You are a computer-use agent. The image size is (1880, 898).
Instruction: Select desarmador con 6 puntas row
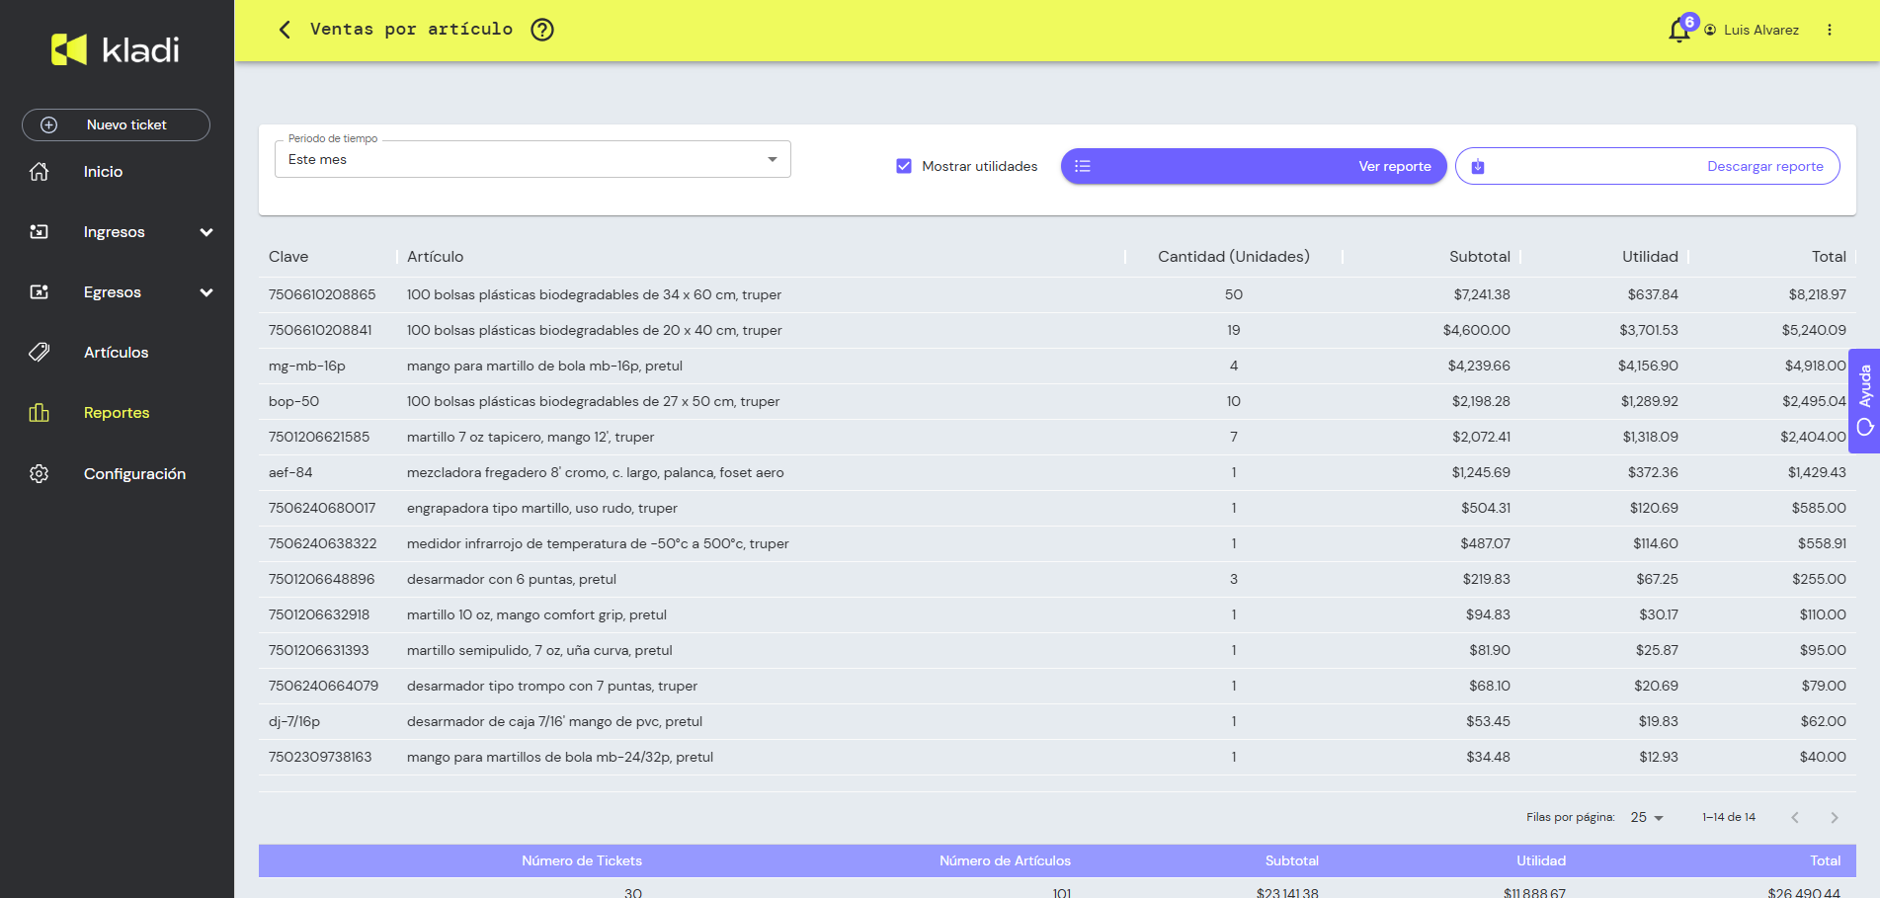click(x=1057, y=579)
